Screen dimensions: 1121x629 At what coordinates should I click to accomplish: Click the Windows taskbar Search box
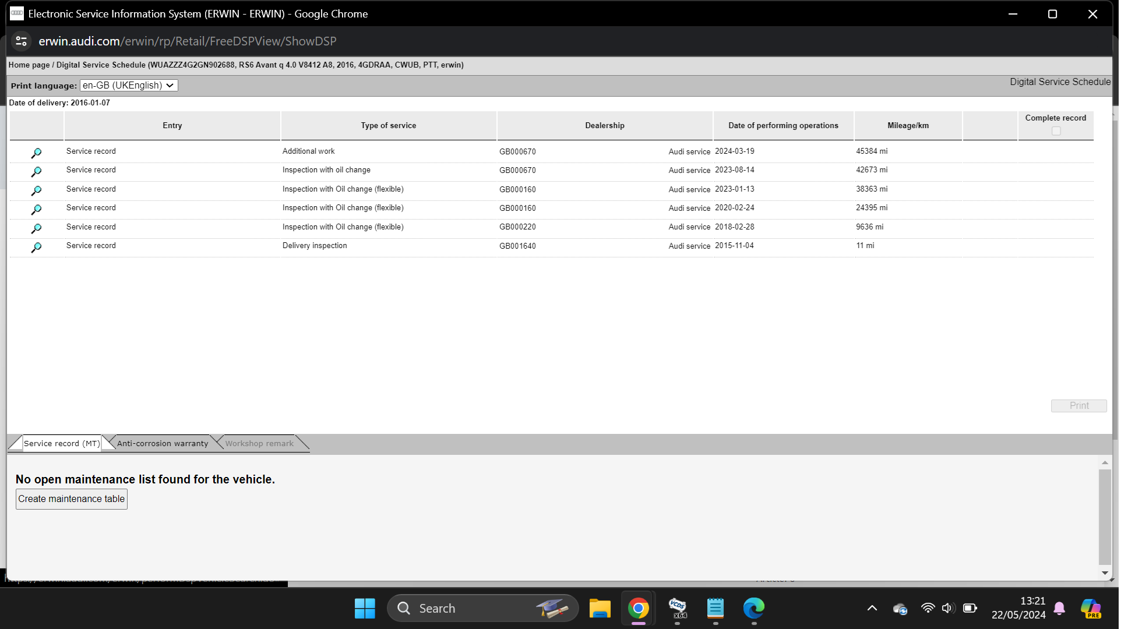click(484, 609)
